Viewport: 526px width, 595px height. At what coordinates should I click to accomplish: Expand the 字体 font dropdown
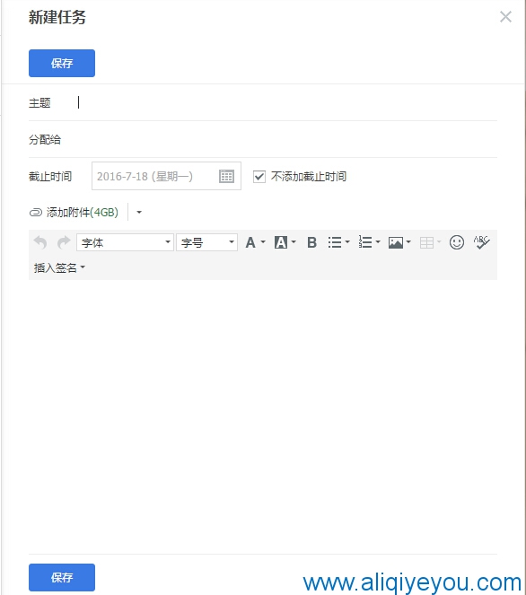coord(126,242)
